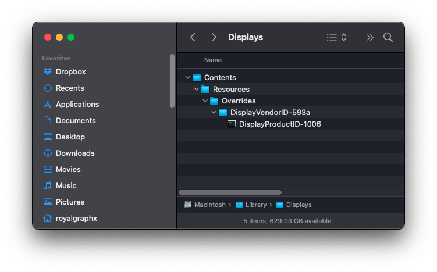Collapse the Overrides folder disclosure triangle
The width and height of the screenshot is (437, 272).
click(205, 101)
